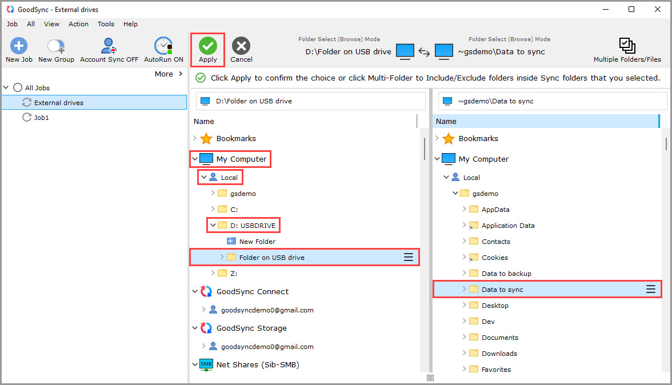Viewport: 672px width, 385px height.
Task: Click left pane vertical scrollbar
Action: 424,148
